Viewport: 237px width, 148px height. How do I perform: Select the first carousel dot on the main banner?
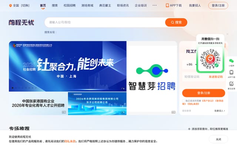13,88
